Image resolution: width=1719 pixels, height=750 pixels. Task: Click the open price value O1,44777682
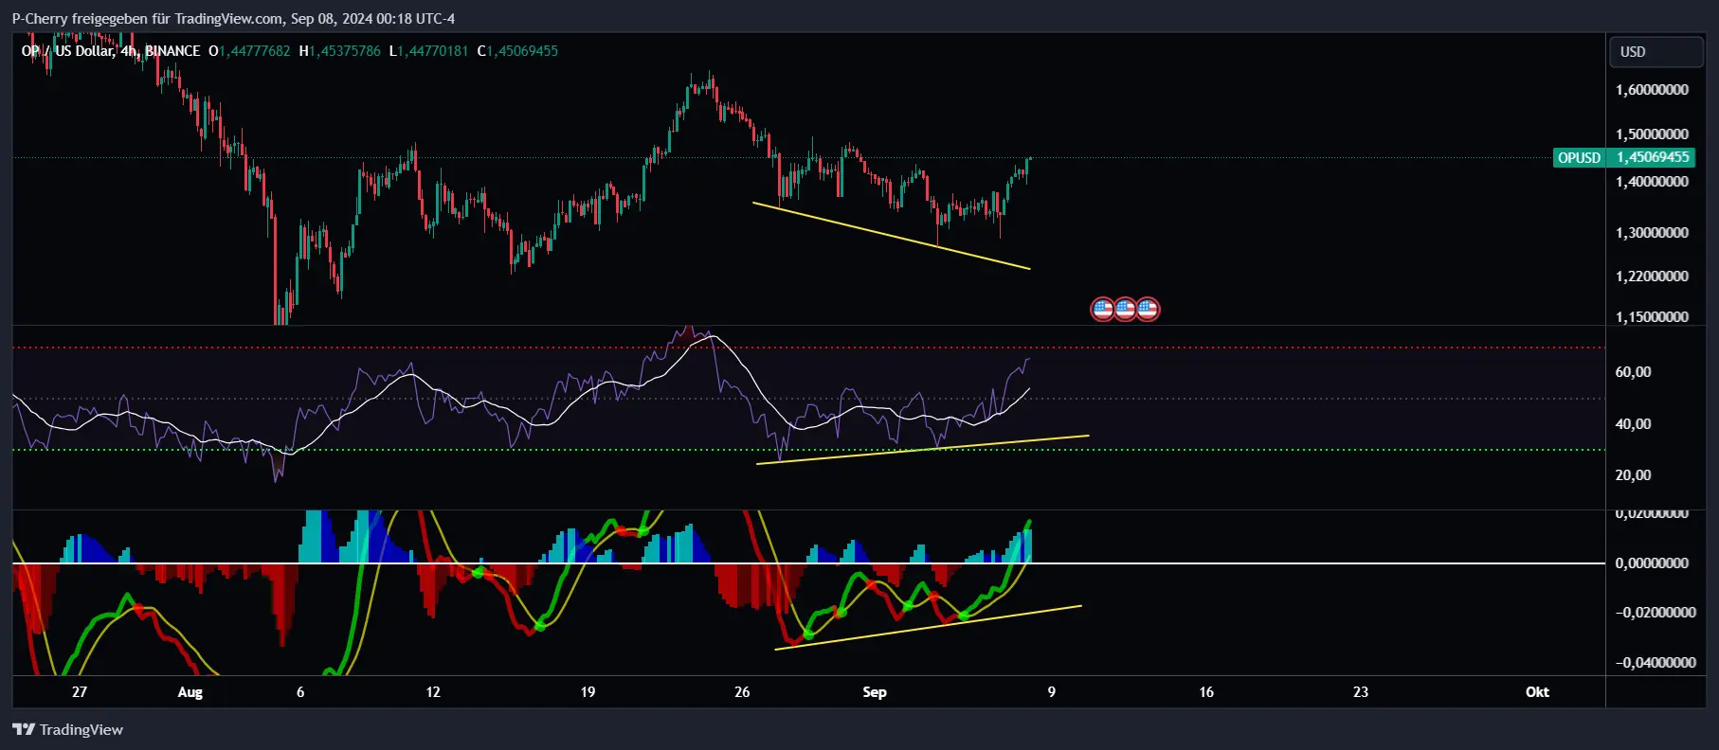[x=249, y=51]
